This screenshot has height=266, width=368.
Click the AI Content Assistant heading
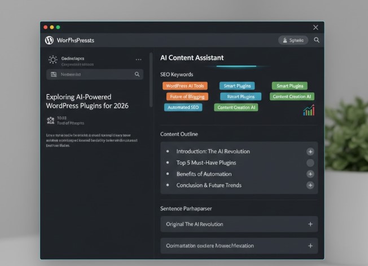192,58
